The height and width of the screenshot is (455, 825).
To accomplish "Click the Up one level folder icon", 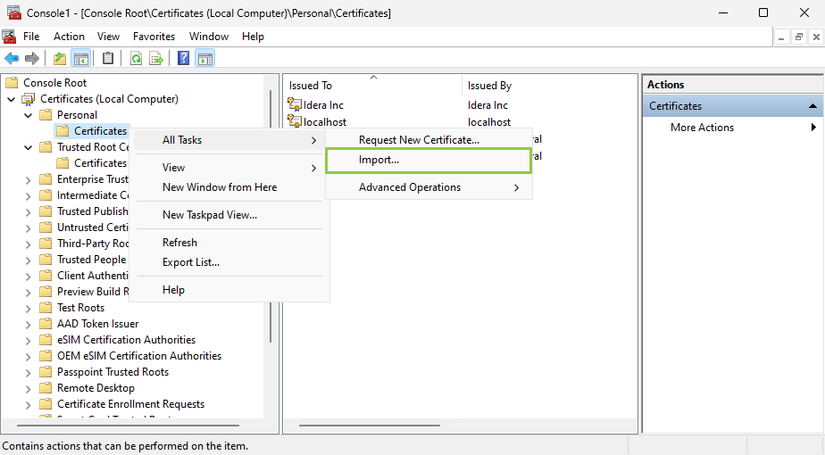I will coord(60,58).
